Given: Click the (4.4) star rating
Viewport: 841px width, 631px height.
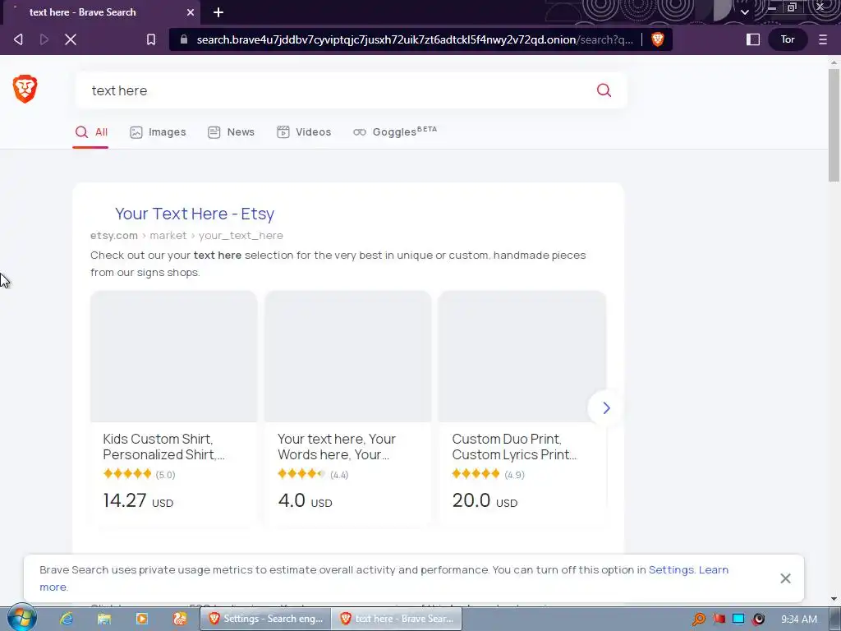Looking at the screenshot, I should coord(313,474).
